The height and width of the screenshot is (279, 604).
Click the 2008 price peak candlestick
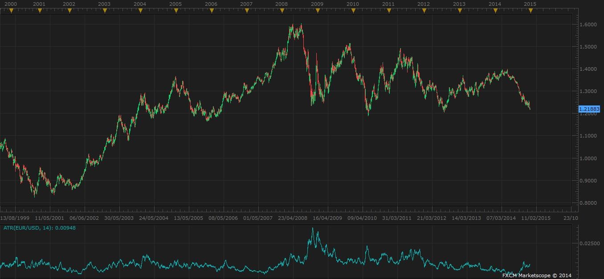click(302, 25)
